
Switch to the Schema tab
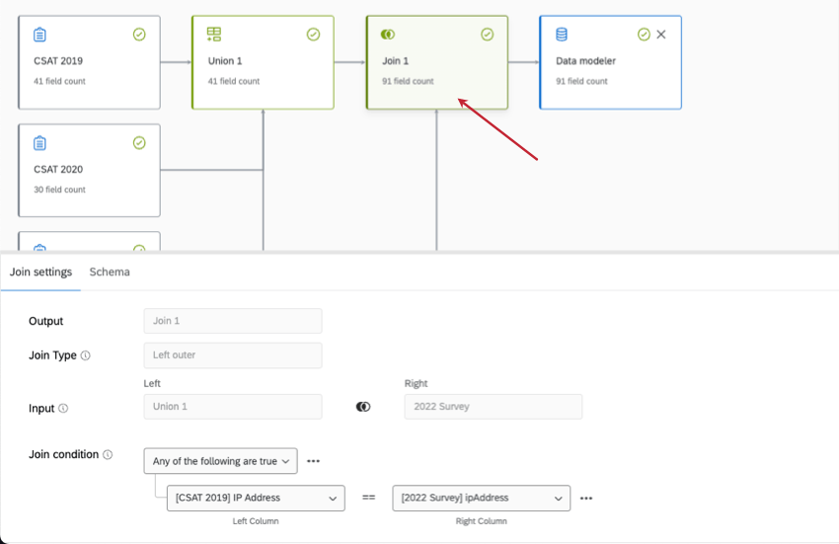[x=110, y=272]
